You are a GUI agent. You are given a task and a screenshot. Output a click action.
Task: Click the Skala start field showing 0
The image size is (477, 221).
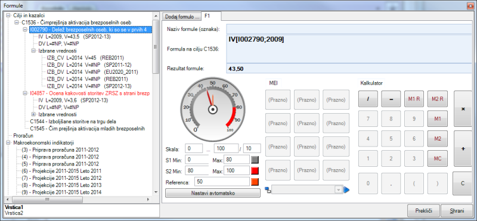pos(194,149)
